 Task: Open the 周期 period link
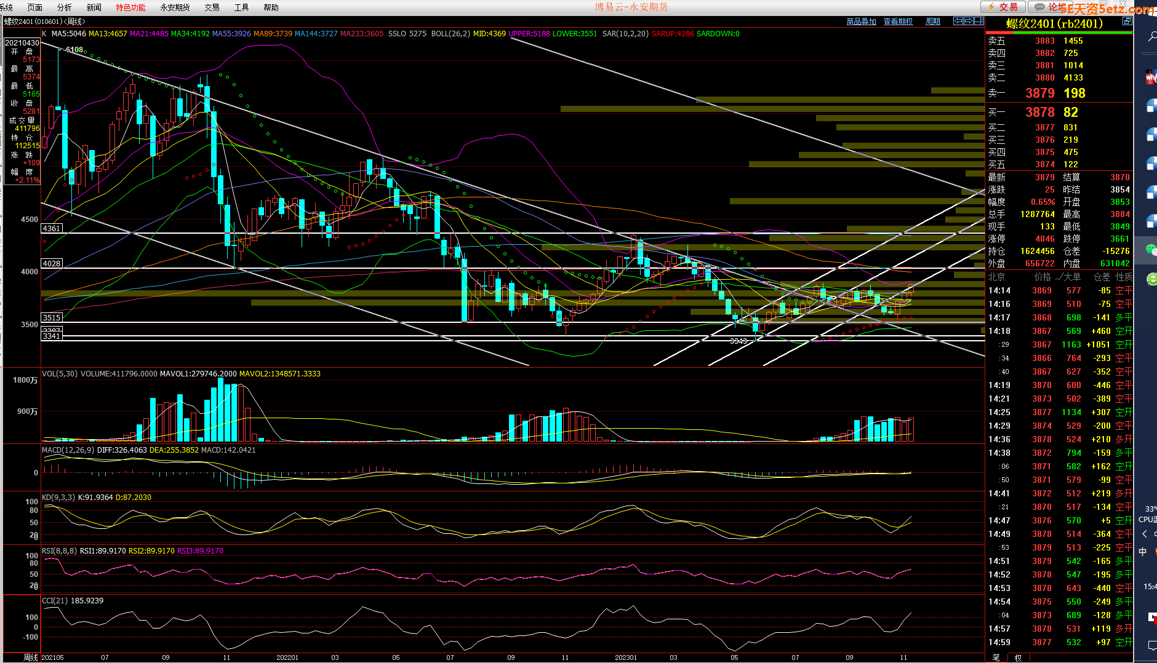coord(933,22)
